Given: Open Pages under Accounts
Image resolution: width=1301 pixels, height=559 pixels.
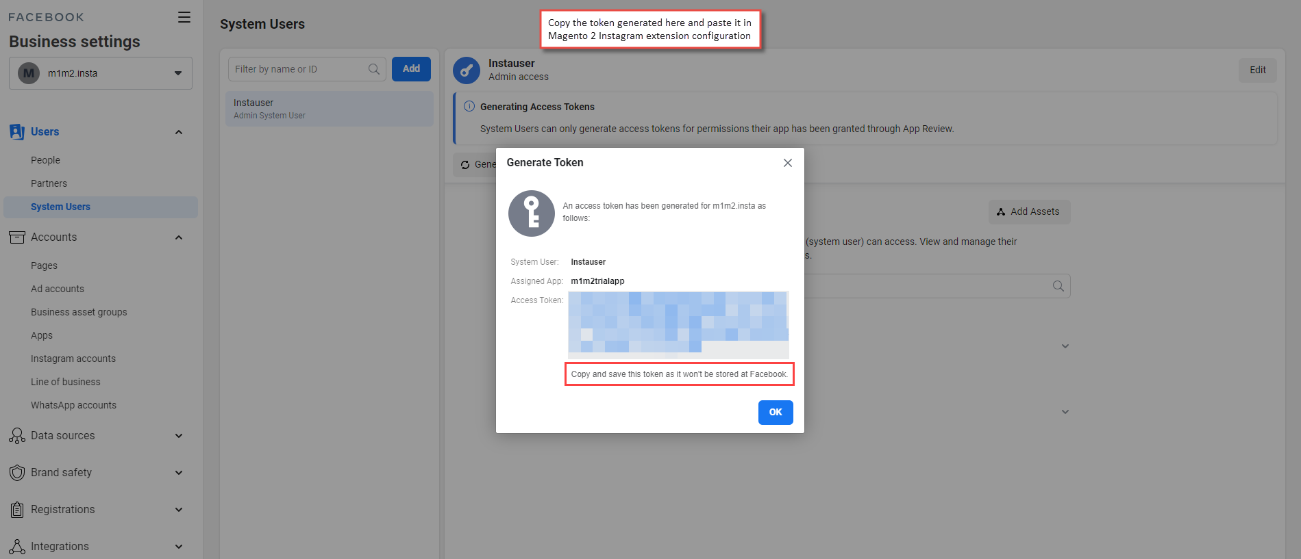Looking at the screenshot, I should 44,265.
